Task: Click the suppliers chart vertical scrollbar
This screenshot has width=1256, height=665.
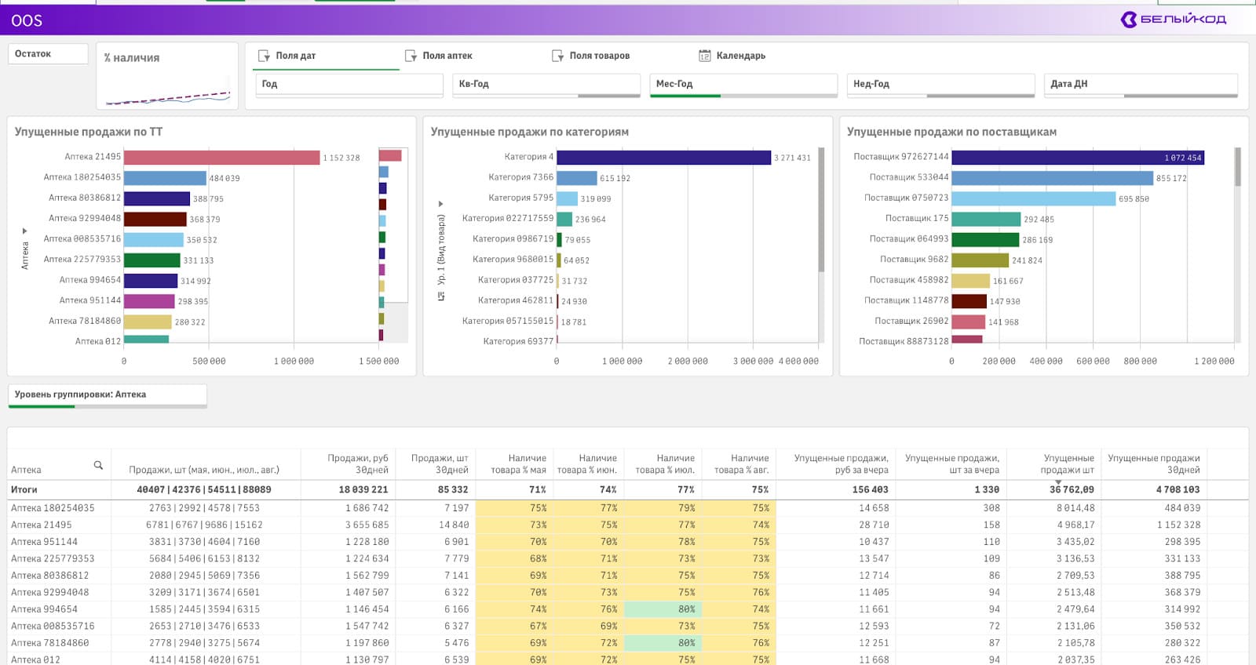Action: [x=1238, y=166]
